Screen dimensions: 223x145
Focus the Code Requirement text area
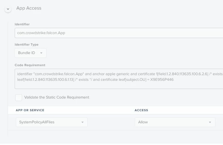point(119,79)
